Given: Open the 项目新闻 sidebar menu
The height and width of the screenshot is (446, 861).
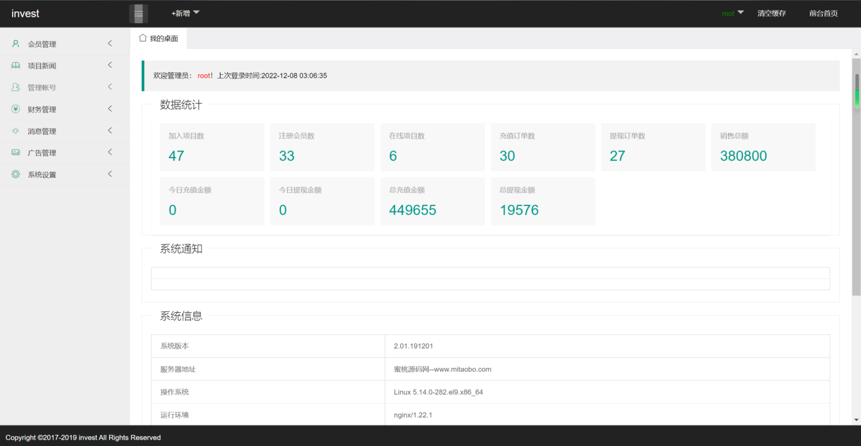Looking at the screenshot, I should (x=42, y=66).
